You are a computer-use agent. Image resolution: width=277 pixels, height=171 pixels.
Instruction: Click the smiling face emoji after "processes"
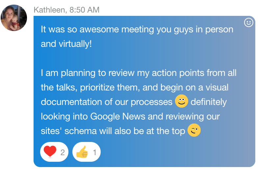[181, 101]
